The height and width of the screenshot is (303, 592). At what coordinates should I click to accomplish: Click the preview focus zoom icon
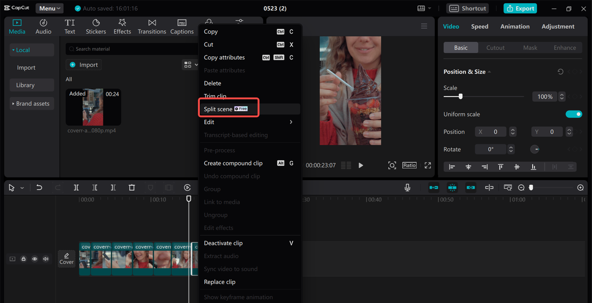click(x=392, y=165)
